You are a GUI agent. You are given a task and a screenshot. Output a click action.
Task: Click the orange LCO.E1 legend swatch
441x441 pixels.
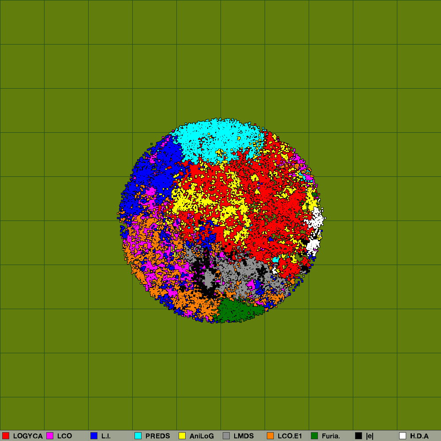point(271,436)
